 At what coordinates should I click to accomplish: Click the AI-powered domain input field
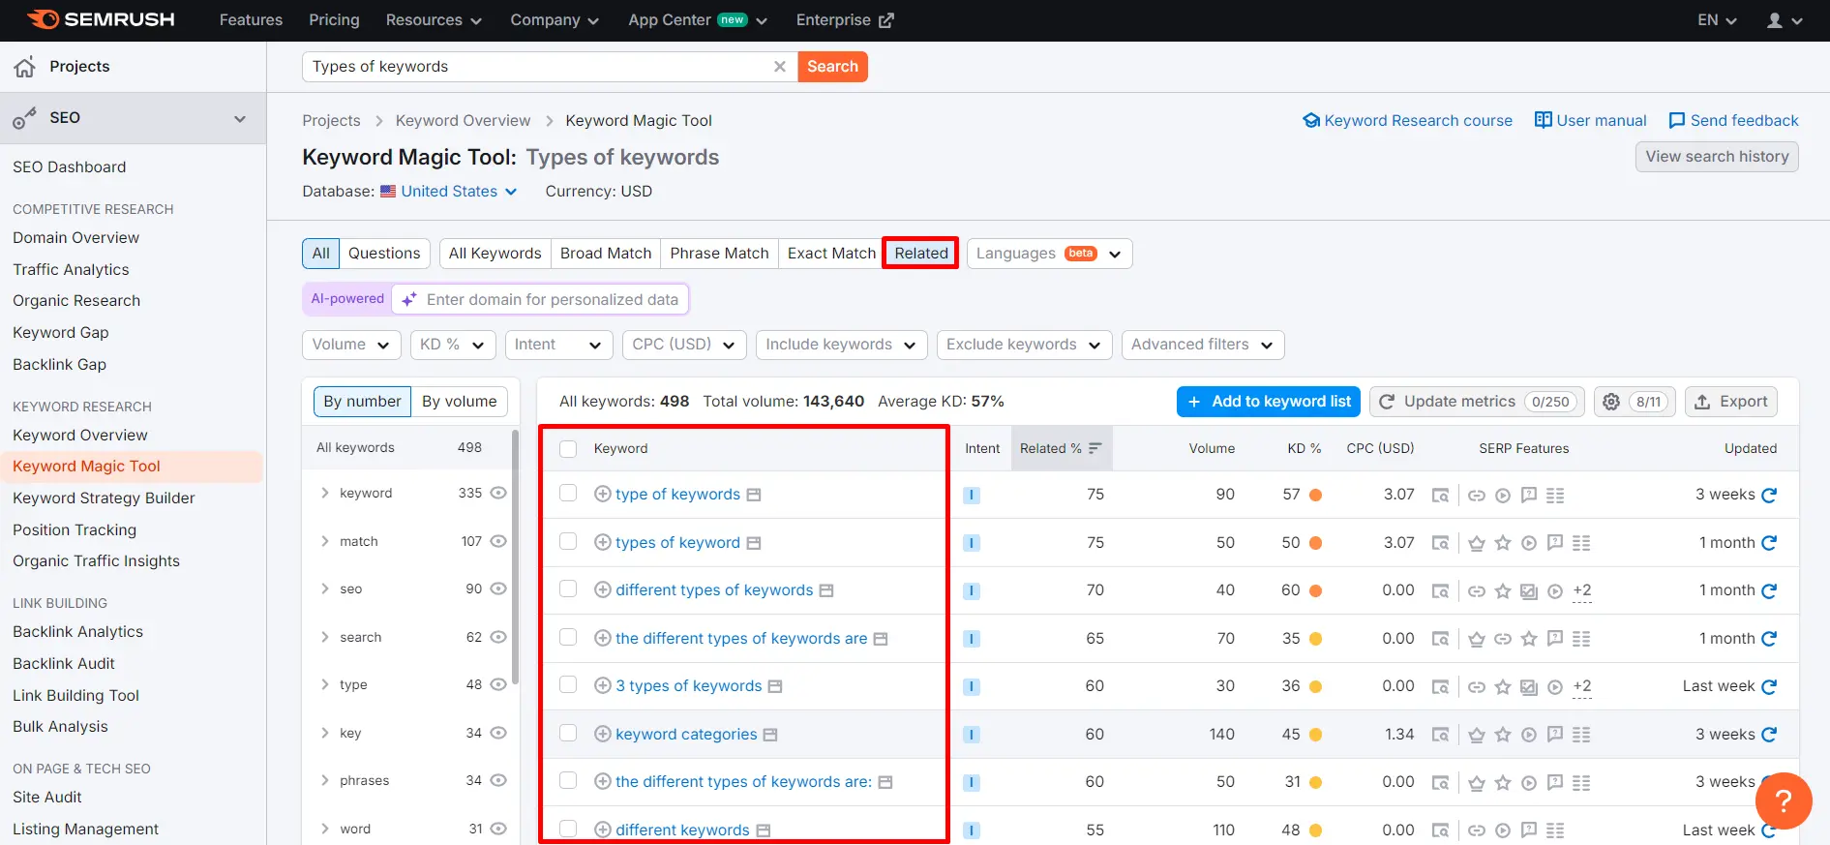(540, 300)
